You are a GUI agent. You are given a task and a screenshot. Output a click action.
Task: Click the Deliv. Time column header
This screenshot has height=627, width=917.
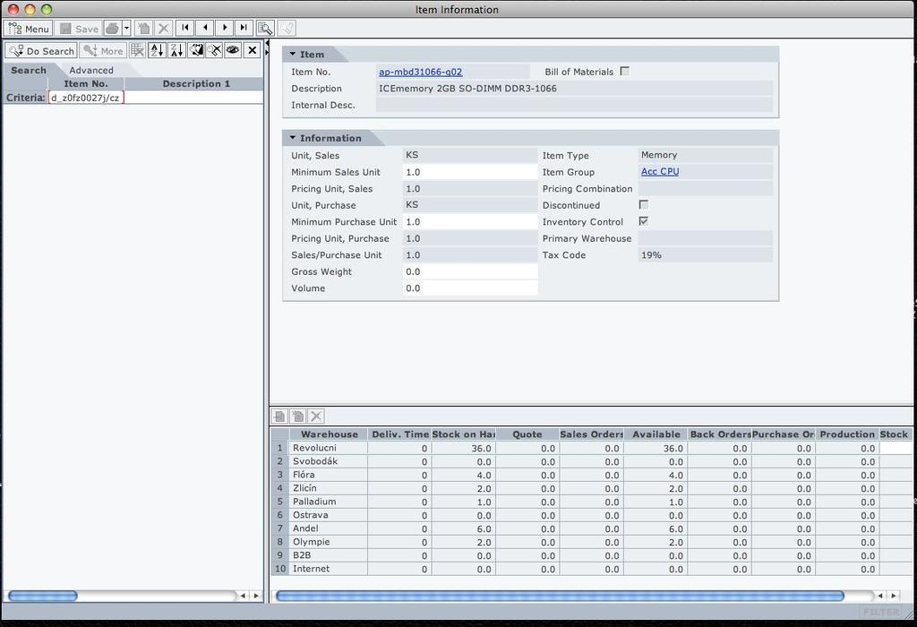(400, 434)
